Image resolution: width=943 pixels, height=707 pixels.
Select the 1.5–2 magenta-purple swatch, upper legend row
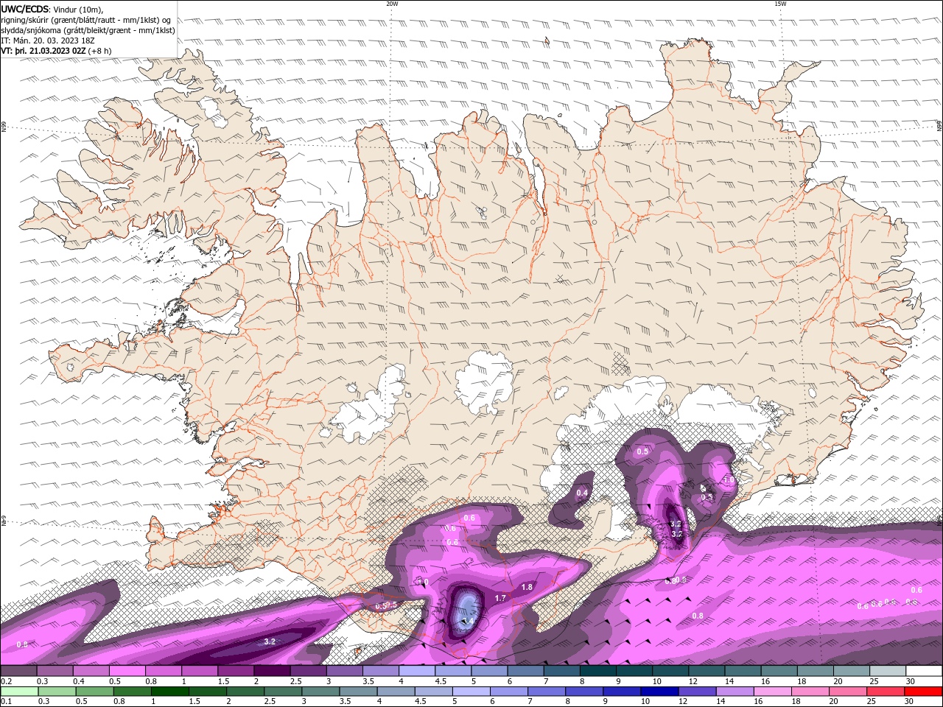click(x=236, y=671)
